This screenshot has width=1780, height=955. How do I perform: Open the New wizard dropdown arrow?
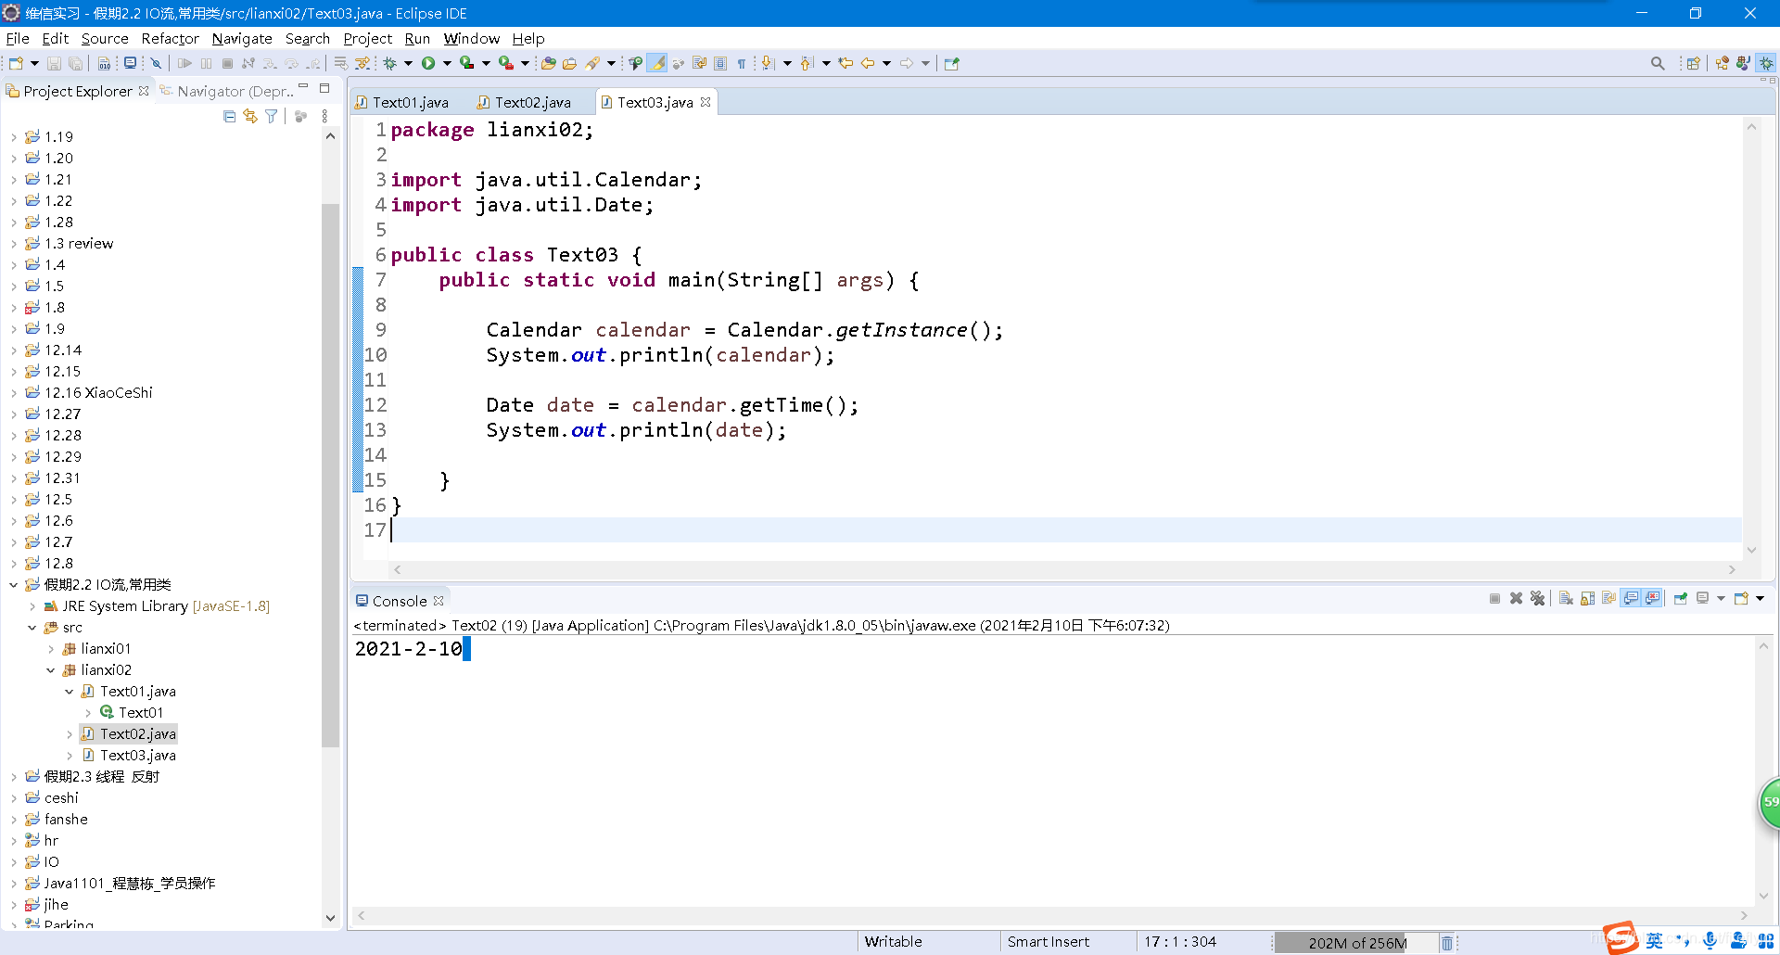(34, 63)
